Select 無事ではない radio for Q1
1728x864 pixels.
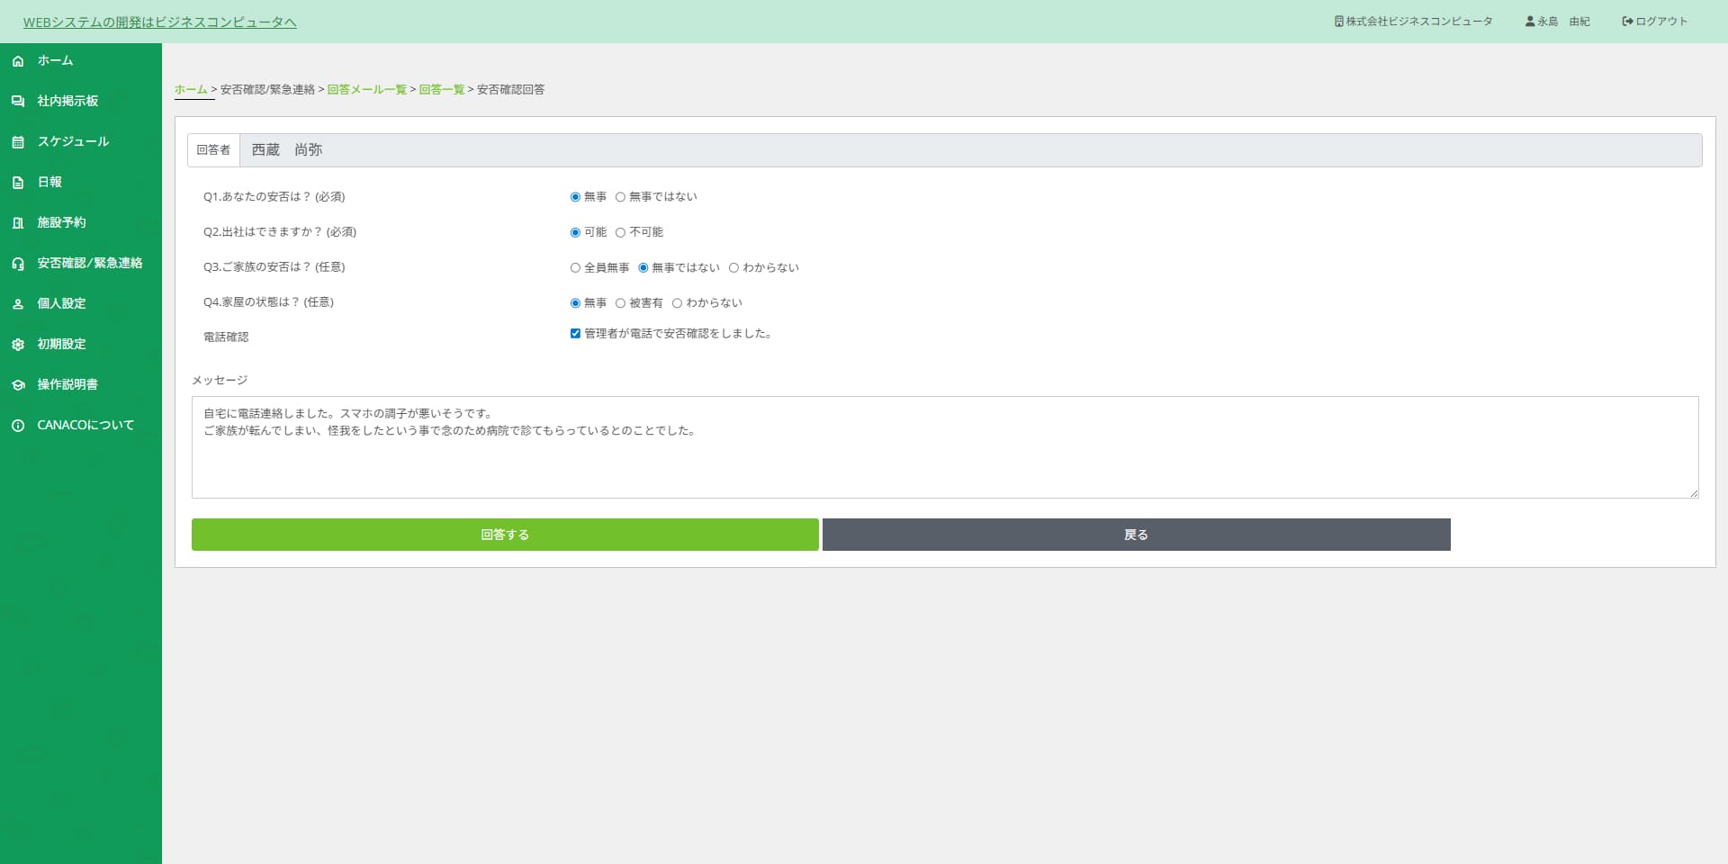coord(620,197)
